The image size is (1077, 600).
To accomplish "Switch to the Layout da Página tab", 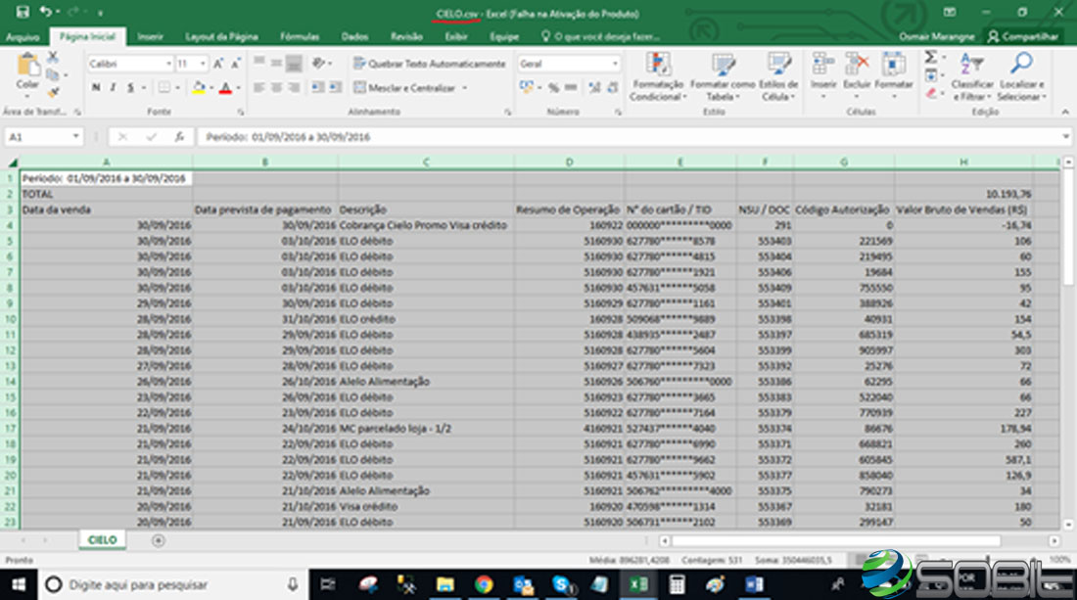I will pos(221,36).
